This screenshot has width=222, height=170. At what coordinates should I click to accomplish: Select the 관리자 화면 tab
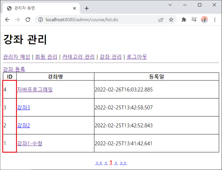click(x=41, y=8)
